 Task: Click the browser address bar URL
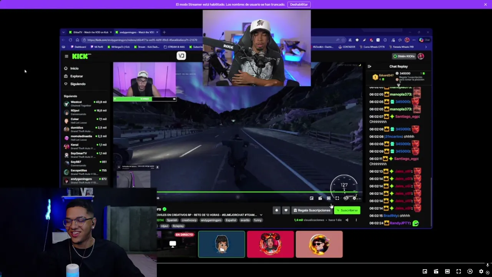tap(142, 40)
